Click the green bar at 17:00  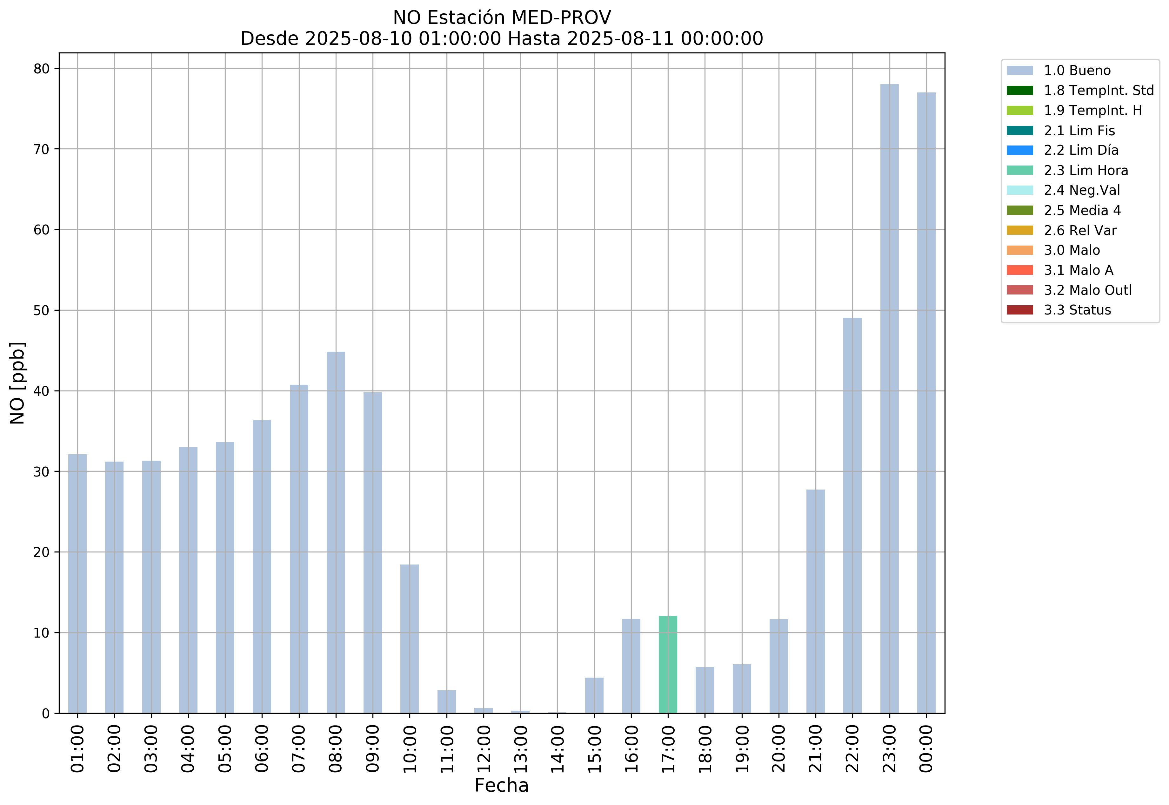[667, 665]
